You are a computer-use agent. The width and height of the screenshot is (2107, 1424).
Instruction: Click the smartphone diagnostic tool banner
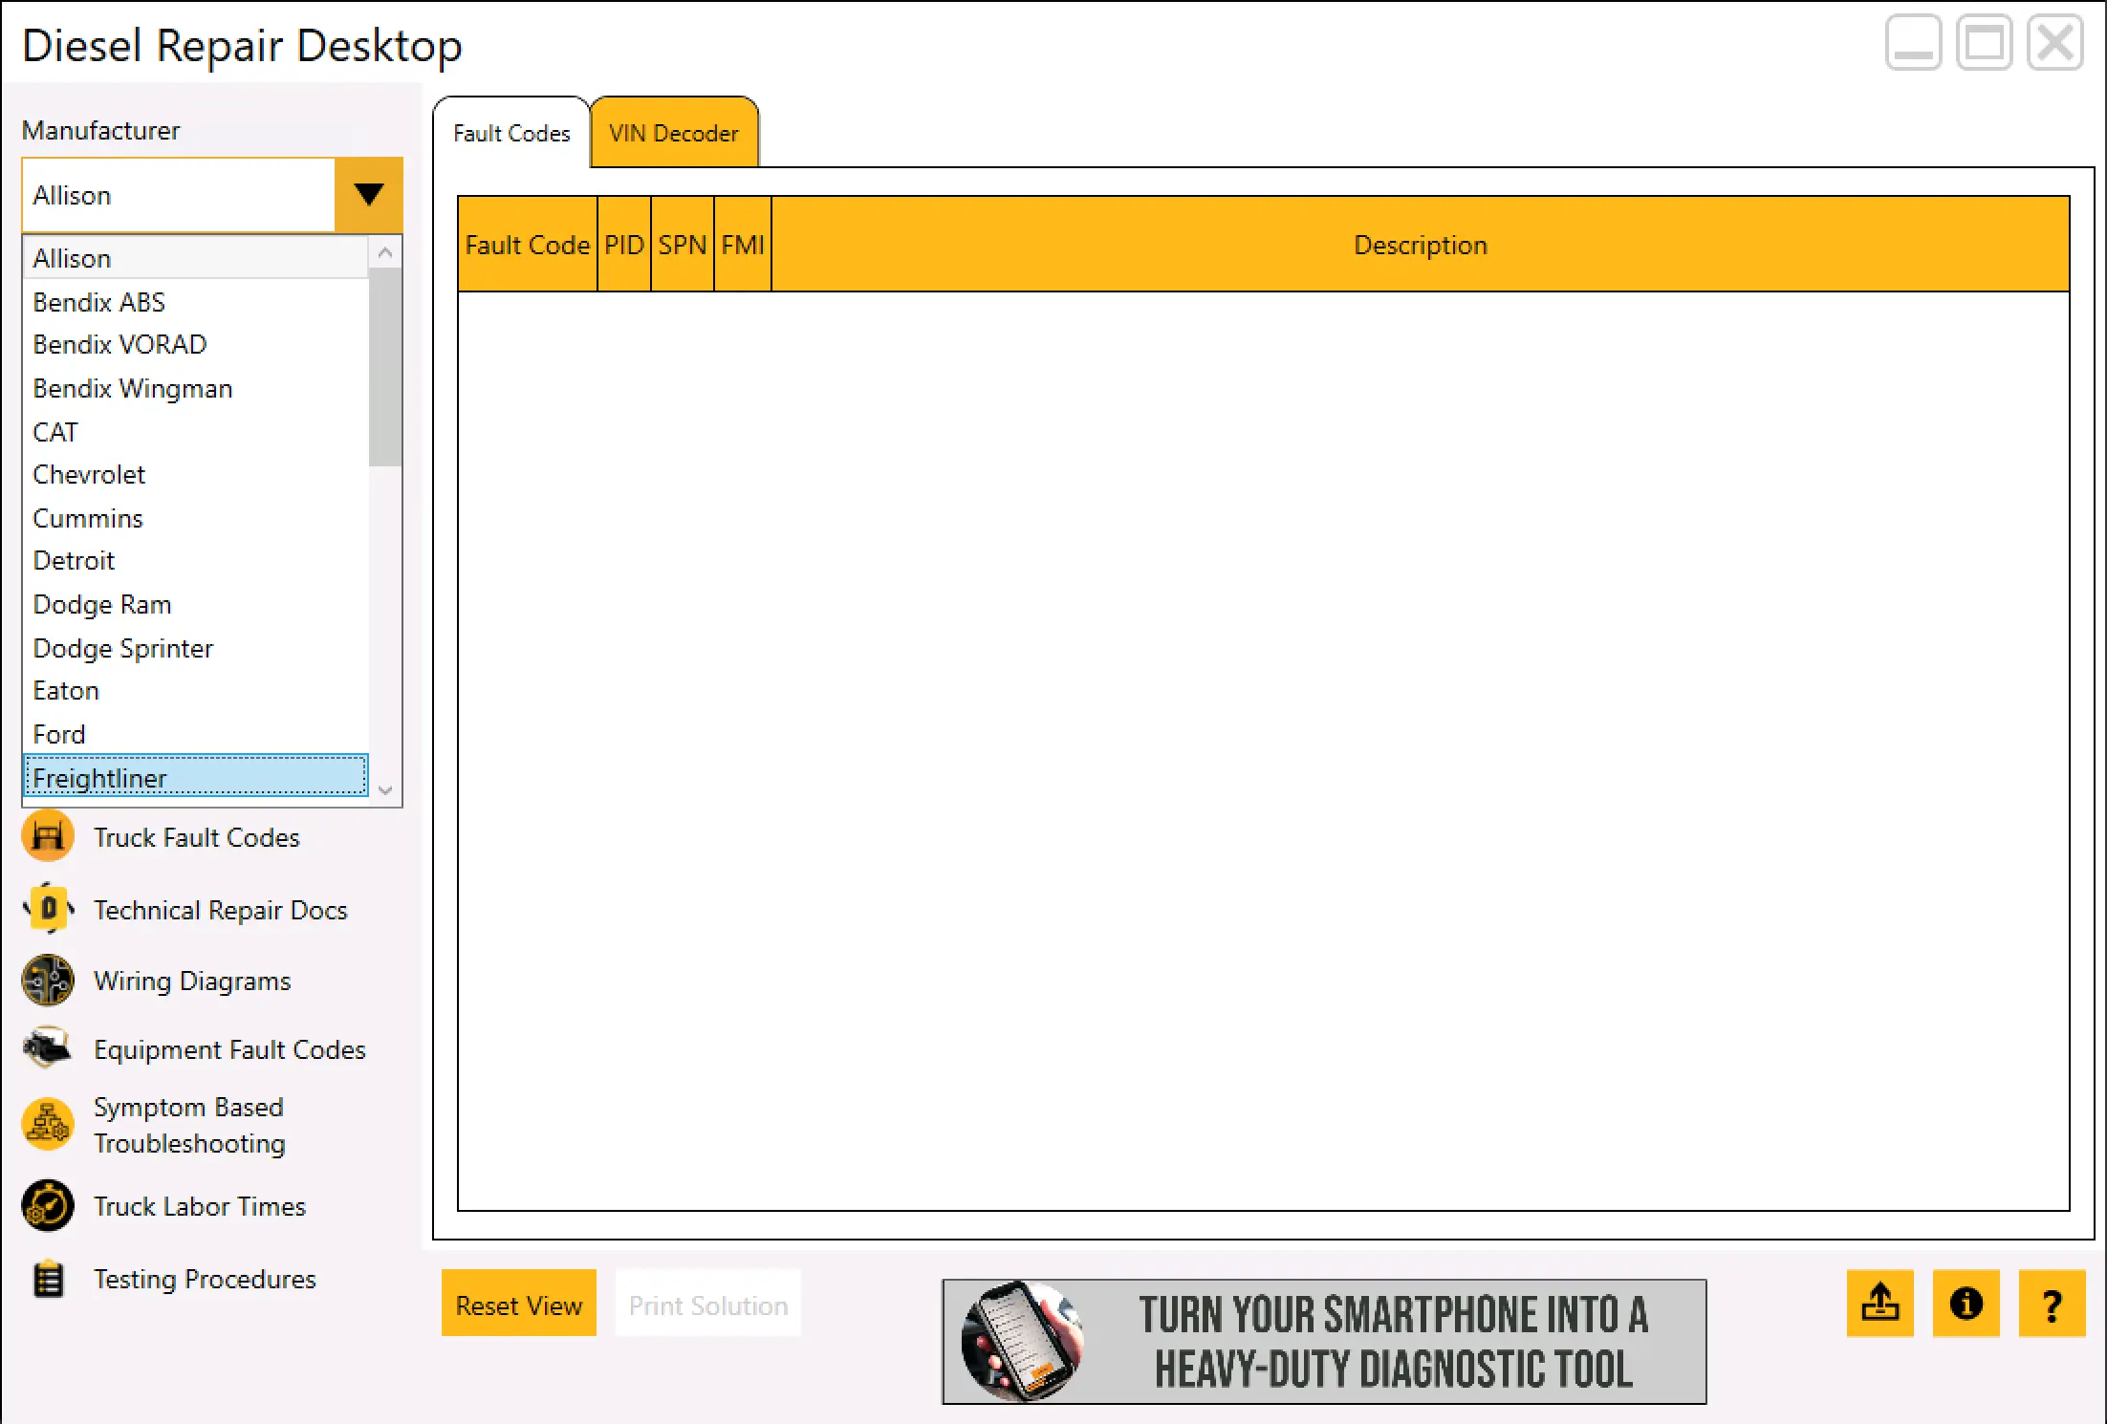[x=1324, y=1342]
